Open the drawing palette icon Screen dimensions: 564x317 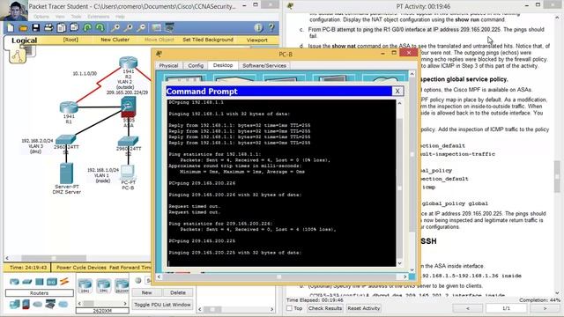157,27
